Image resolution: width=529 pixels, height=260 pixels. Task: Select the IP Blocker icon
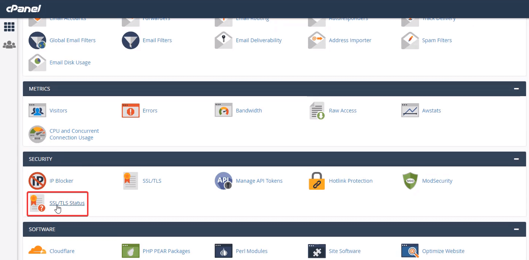[37, 180]
